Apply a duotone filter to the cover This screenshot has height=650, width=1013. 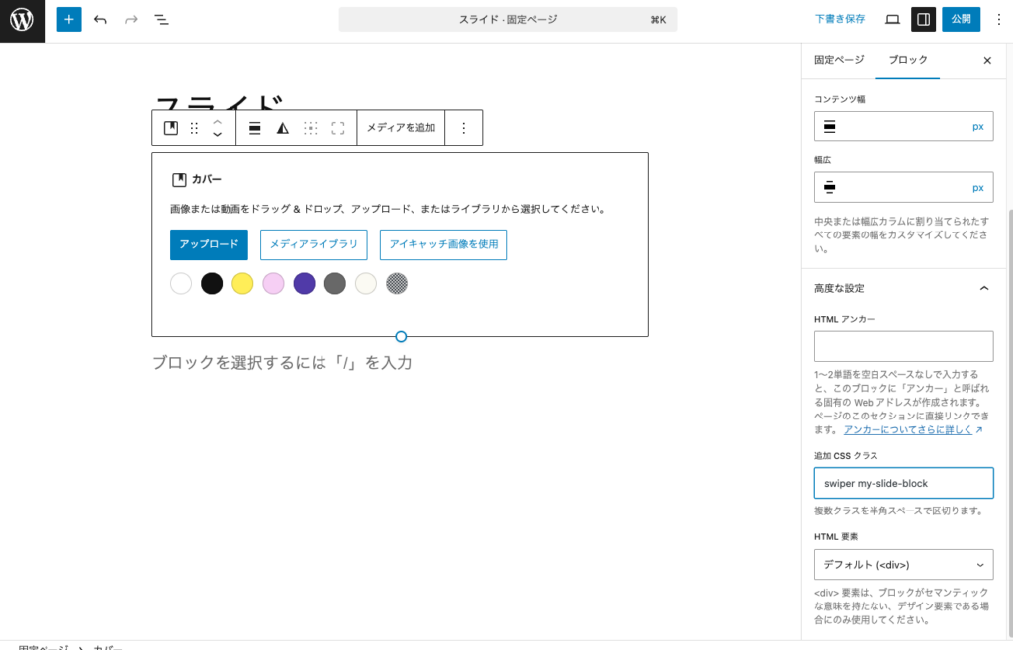[281, 127]
